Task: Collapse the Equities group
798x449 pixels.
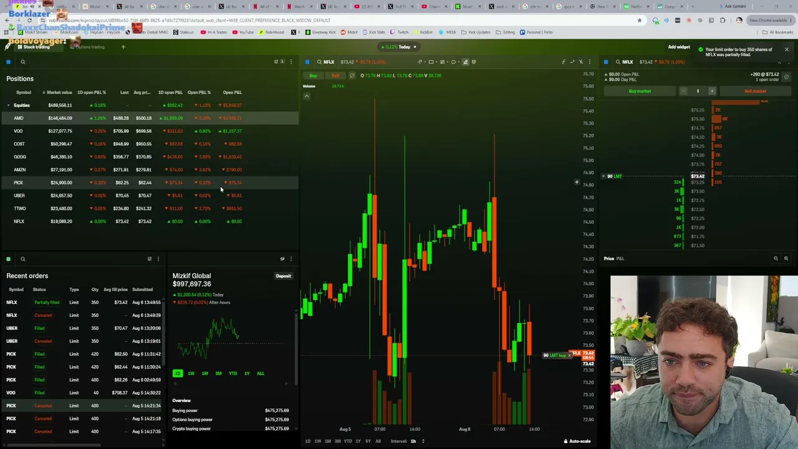Action: point(8,105)
